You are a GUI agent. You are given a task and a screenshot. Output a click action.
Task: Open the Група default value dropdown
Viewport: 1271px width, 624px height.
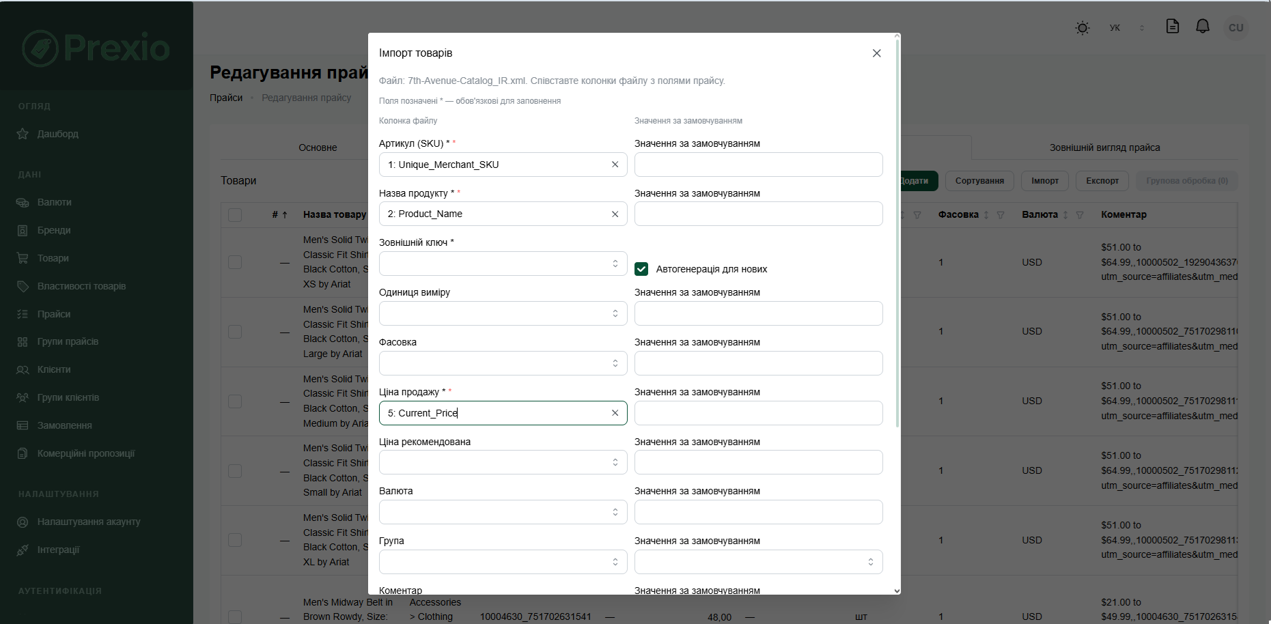coord(758,562)
